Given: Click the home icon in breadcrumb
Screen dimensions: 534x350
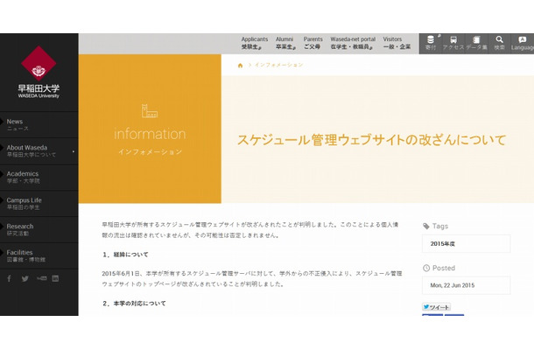Looking at the screenshot, I should (241, 65).
